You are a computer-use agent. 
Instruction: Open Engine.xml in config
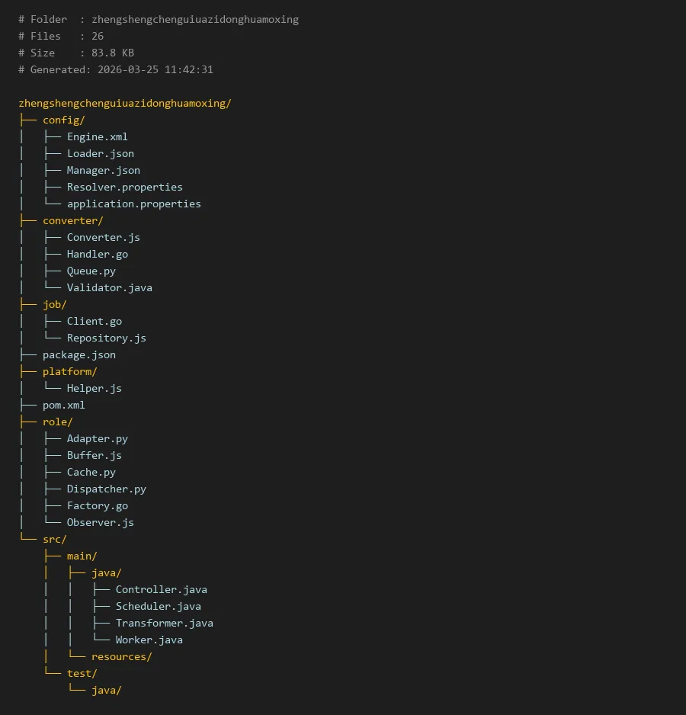point(97,136)
